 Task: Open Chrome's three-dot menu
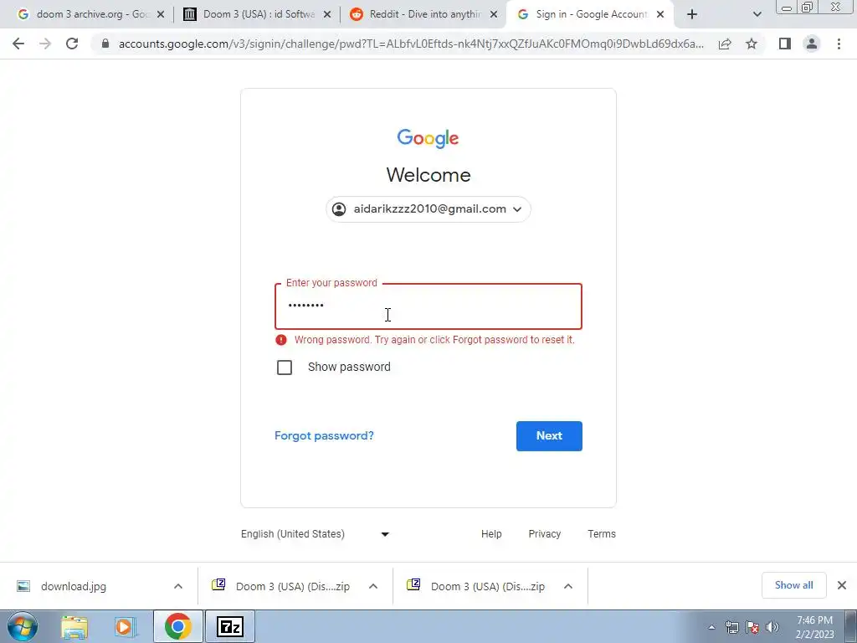pos(839,44)
